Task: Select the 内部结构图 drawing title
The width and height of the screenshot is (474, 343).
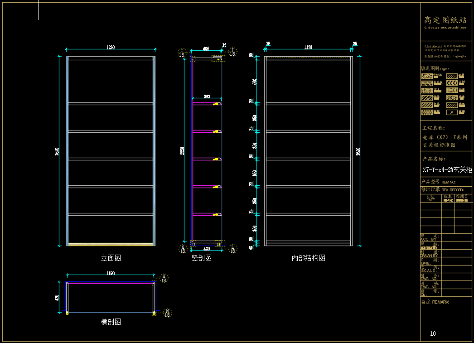Action: [x=308, y=258]
